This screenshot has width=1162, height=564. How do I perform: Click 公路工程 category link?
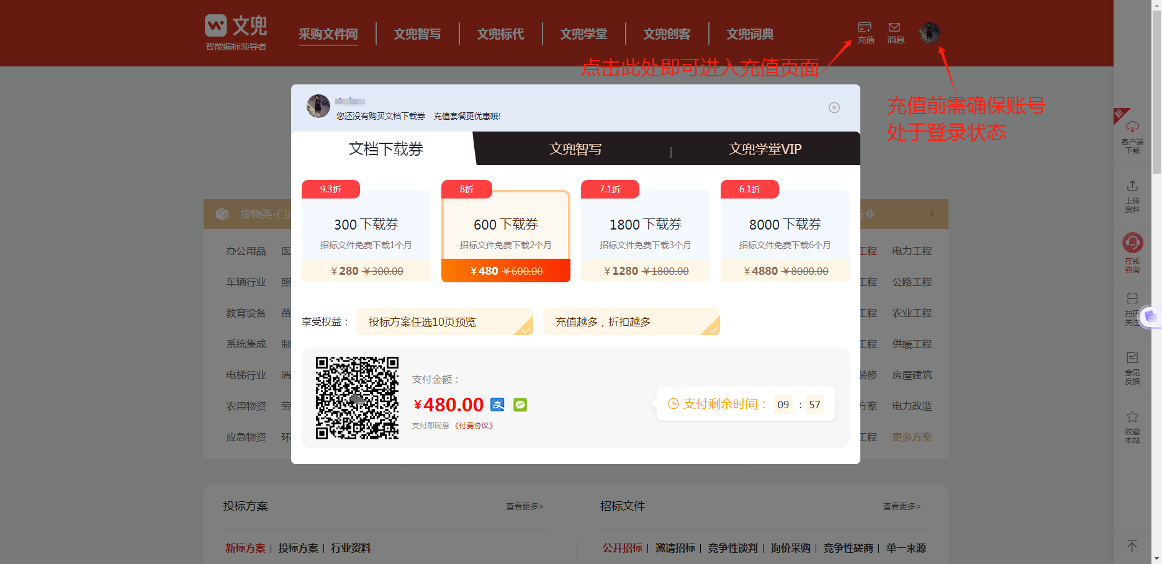click(x=912, y=282)
